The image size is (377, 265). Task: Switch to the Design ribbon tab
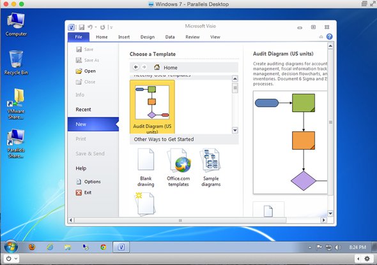[x=148, y=37]
